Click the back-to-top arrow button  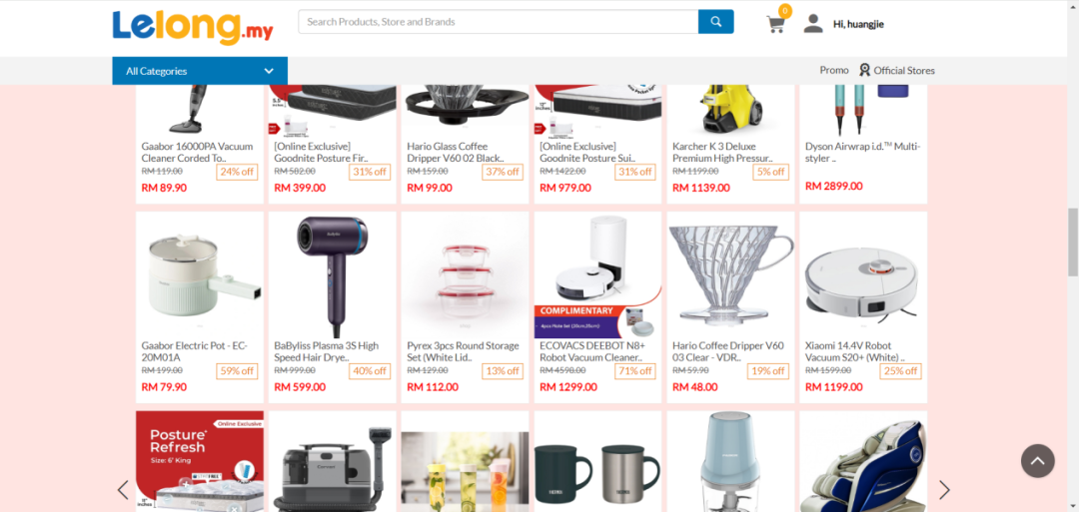[1038, 460]
